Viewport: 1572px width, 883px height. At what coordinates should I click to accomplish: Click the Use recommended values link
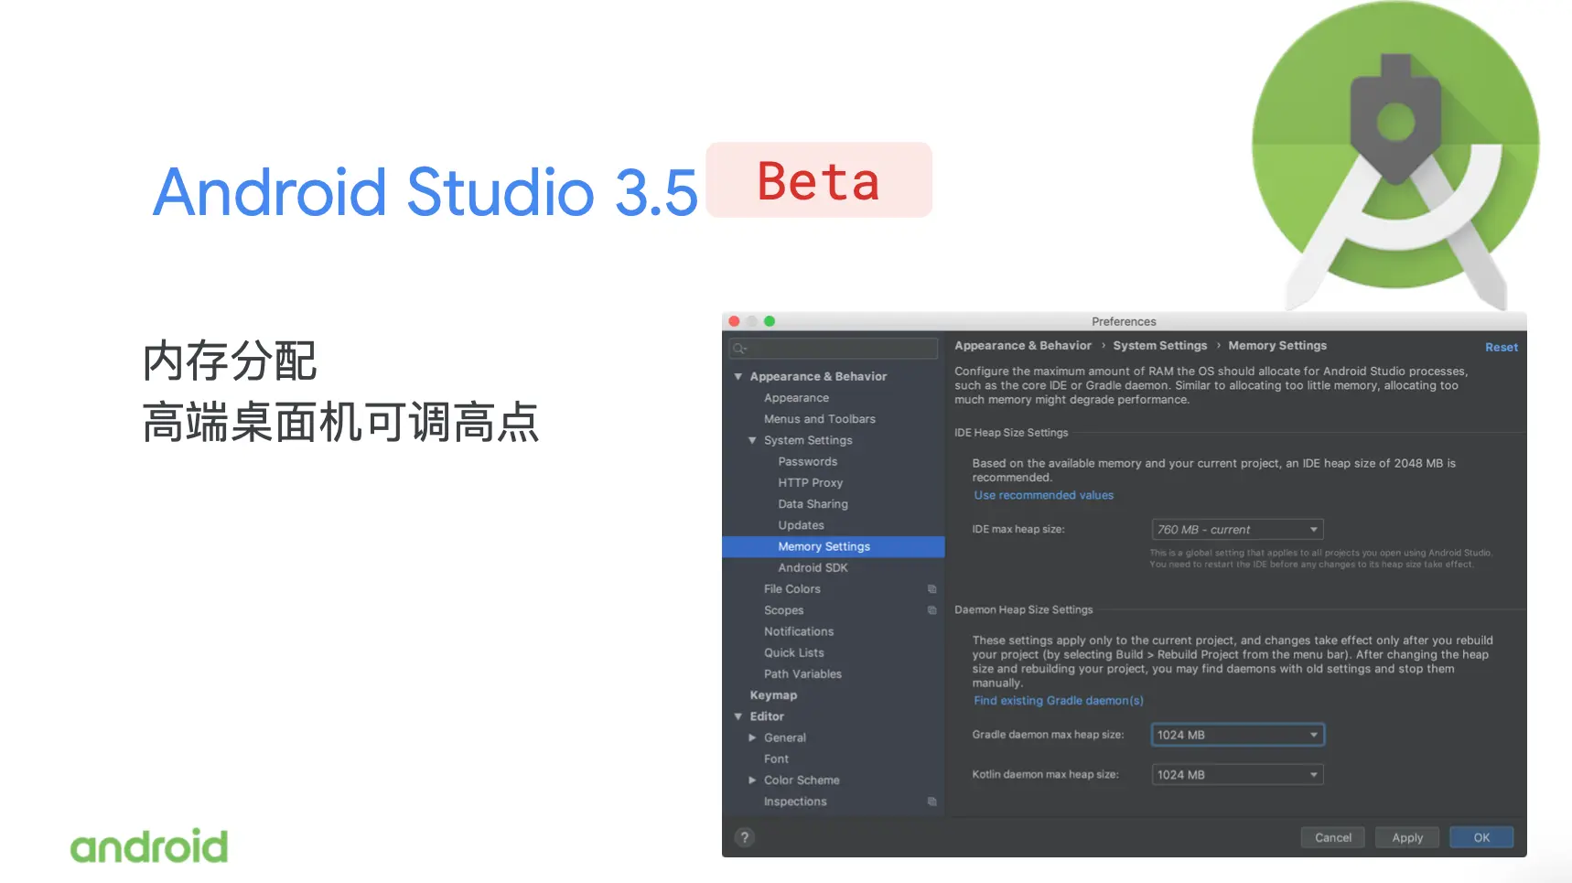[x=1043, y=495]
